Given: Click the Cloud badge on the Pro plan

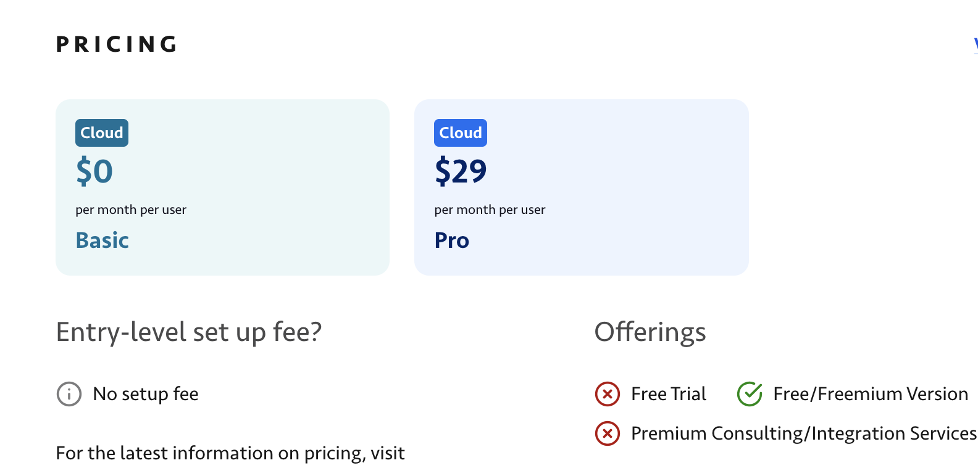Looking at the screenshot, I should [x=461, y=133].
